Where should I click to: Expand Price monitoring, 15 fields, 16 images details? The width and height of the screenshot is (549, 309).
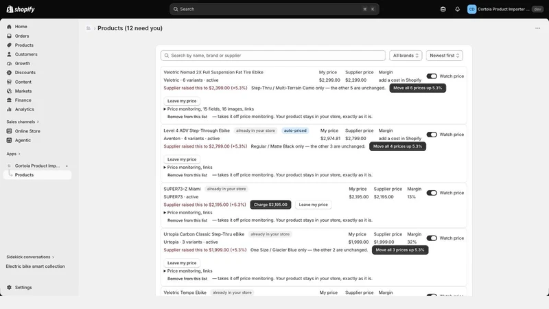pyautogui.click(x=209, y=109)
